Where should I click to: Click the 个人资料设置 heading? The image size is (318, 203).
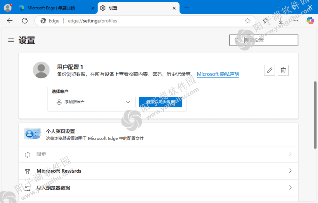pos(61,131)
